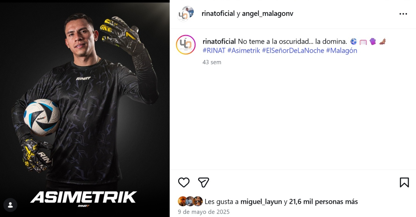416x217 pixels.
Task: Click the header combined profile avatar
Action: pos(185,14)
